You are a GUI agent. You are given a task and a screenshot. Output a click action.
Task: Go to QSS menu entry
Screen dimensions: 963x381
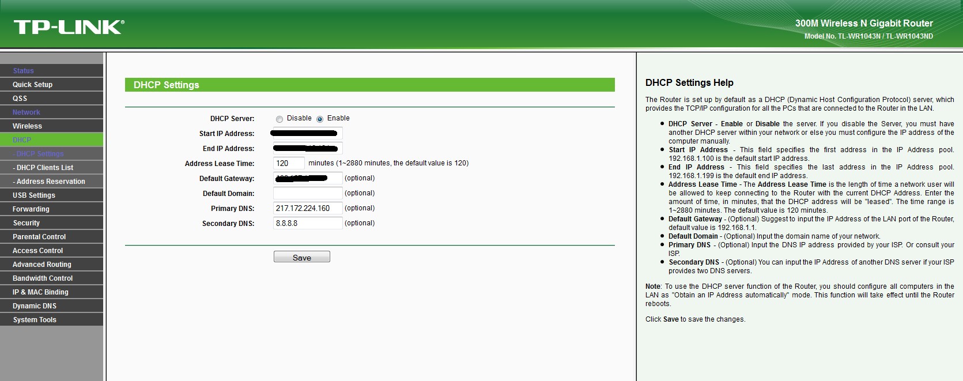52,99
